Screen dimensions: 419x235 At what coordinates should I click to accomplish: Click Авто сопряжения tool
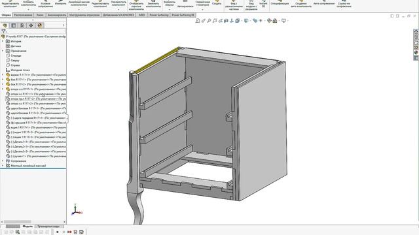click(x=324, y=3)
